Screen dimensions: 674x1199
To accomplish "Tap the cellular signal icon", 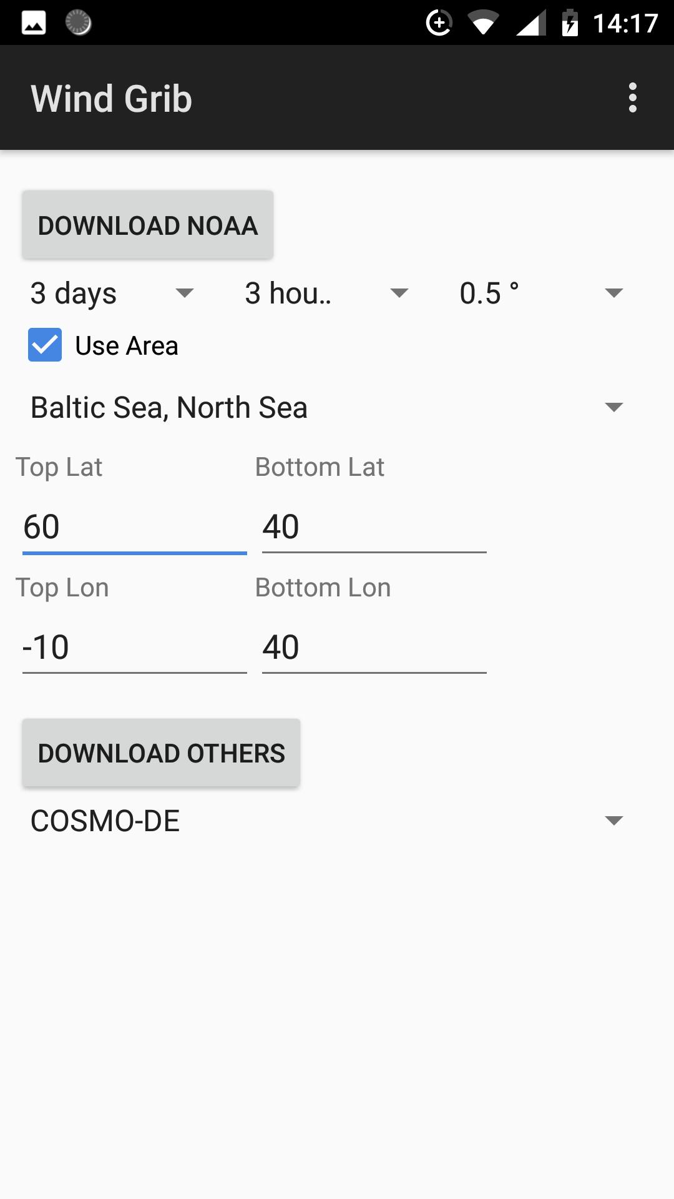I will [530, 24].
